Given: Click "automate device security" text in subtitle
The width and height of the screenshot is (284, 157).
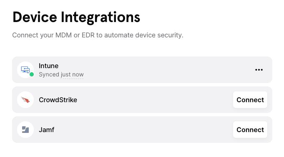Looking at the screenshot, I should pos(144,35).
